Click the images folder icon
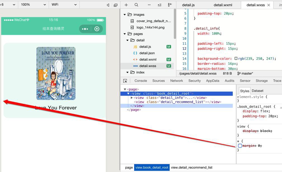The height and width of the screenshot is (172, 282). tap(130, 14)
